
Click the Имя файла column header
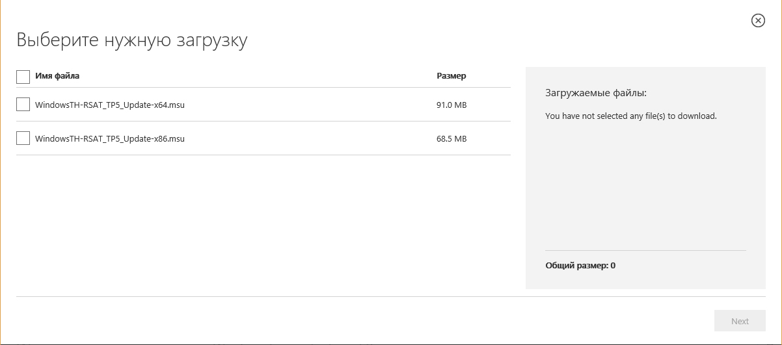coord(57,76)
